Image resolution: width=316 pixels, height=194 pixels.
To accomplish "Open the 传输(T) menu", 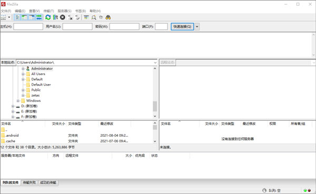I will (48, 11).
